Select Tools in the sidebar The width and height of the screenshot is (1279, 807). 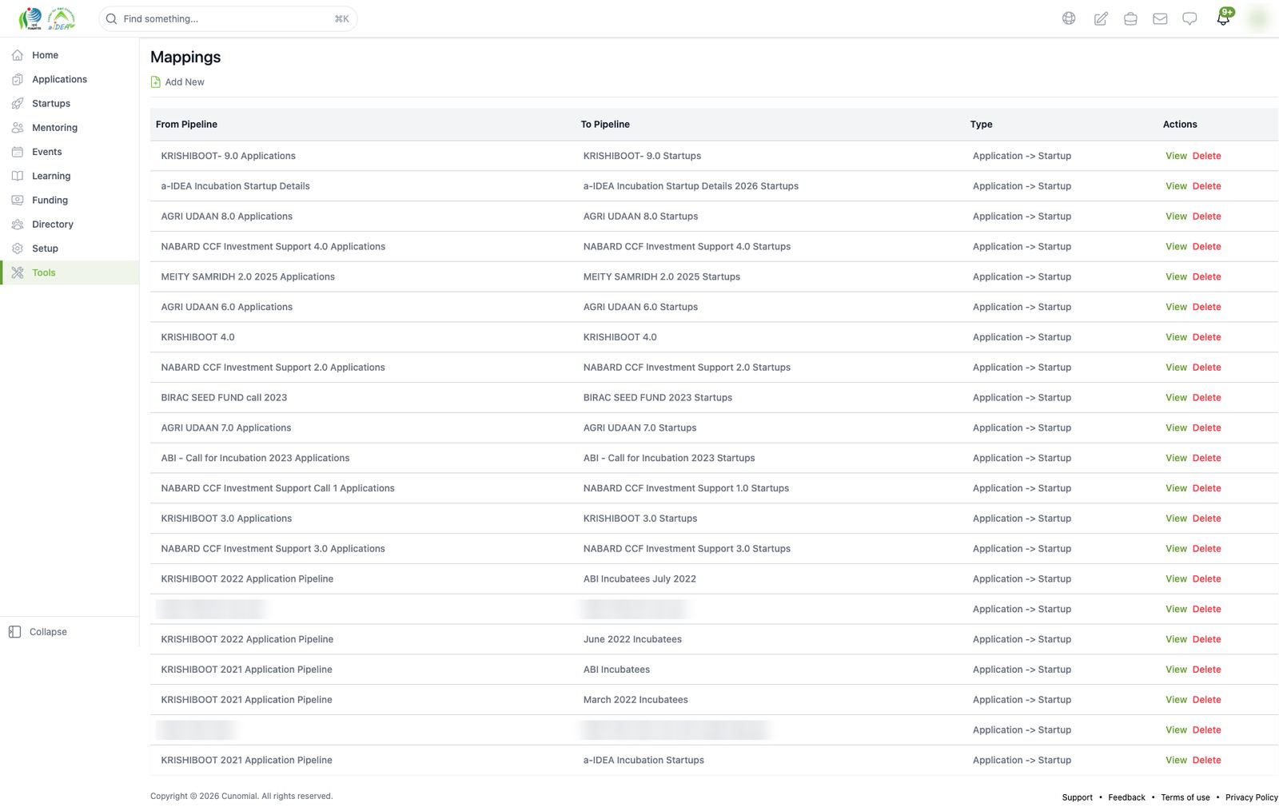tap(70, 272)
